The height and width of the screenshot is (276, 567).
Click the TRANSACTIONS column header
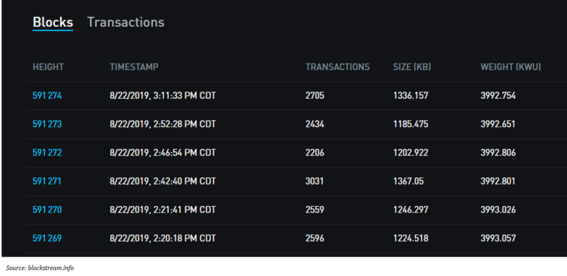[337, 67]
